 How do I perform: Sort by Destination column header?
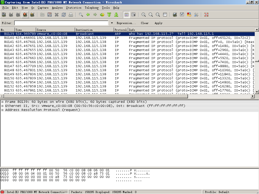95,30
